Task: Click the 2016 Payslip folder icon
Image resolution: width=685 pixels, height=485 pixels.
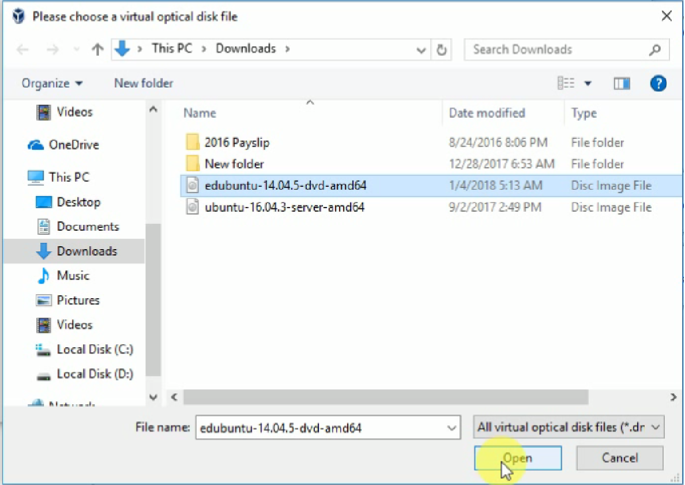Action: click(192, 142)
